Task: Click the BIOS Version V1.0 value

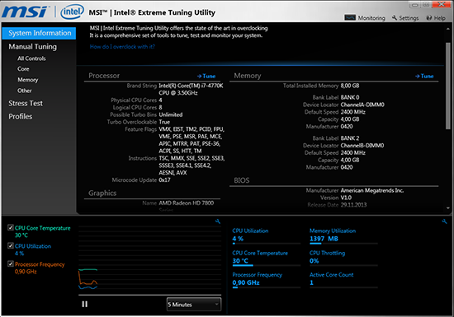Action: 346,198
